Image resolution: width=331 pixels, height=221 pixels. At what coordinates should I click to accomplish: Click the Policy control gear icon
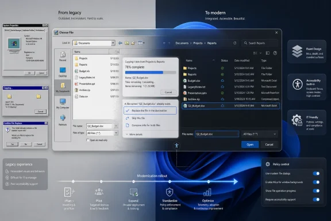[x=268, y=164]
